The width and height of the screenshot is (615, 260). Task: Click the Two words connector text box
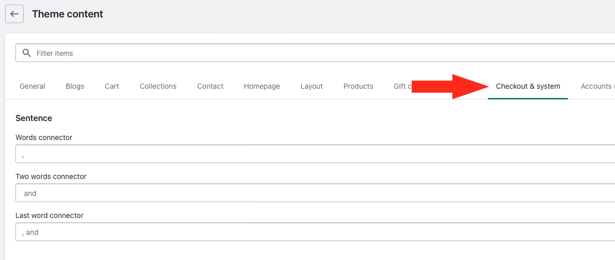pos(308,193)
